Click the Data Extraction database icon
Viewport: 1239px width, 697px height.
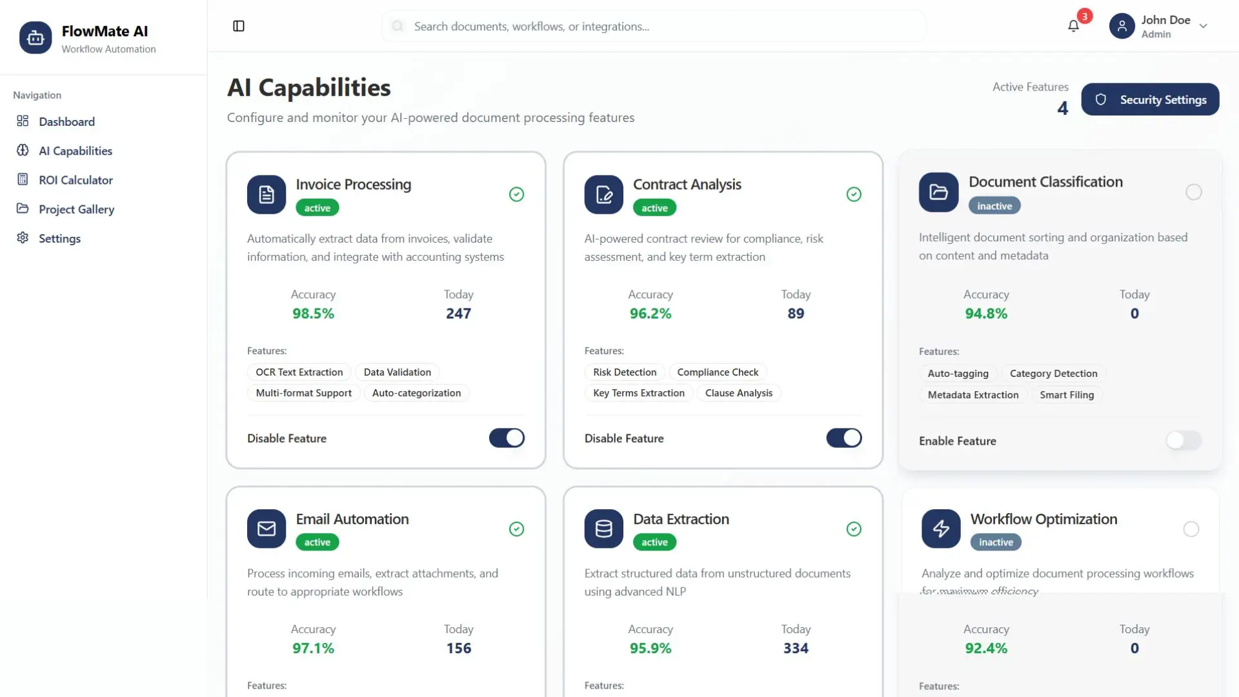[x=604, y=529]
